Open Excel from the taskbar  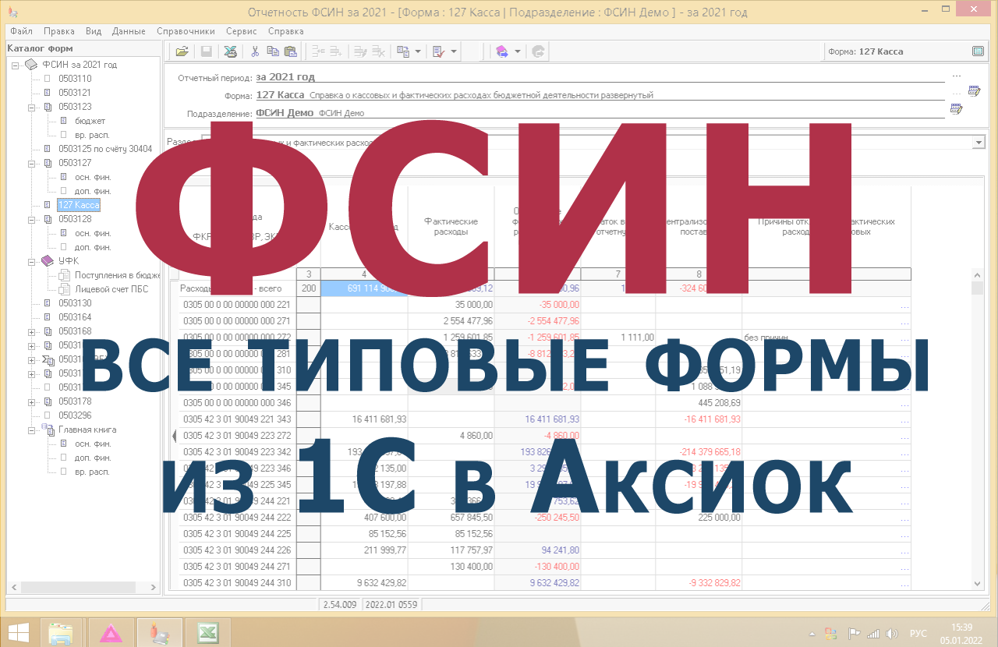pos(207,633)
